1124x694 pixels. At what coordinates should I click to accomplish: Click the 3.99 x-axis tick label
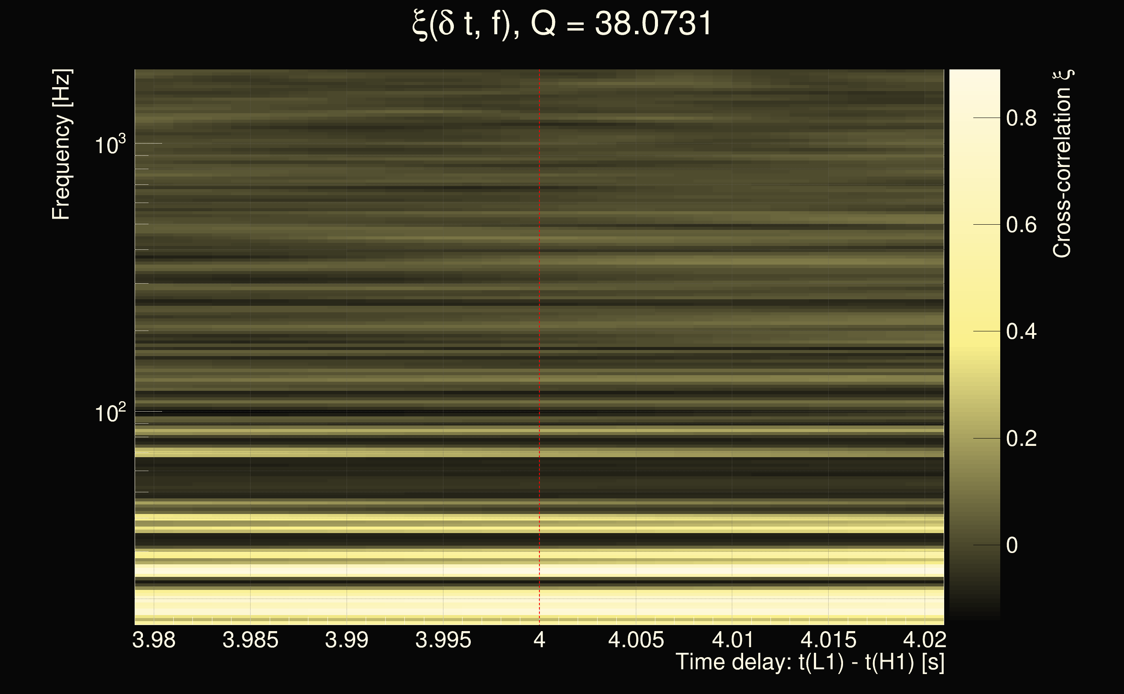(x=347, y=640)
